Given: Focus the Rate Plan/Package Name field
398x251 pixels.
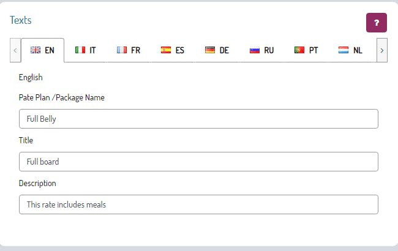Looking at the screenshot, I should [x=198, y=119].
